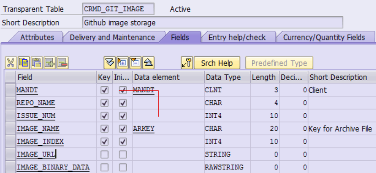Viewport: 376px width, 173px height.
Task: Select the IMAGE_INDEX row via row selector
Action: click(10, 142)
